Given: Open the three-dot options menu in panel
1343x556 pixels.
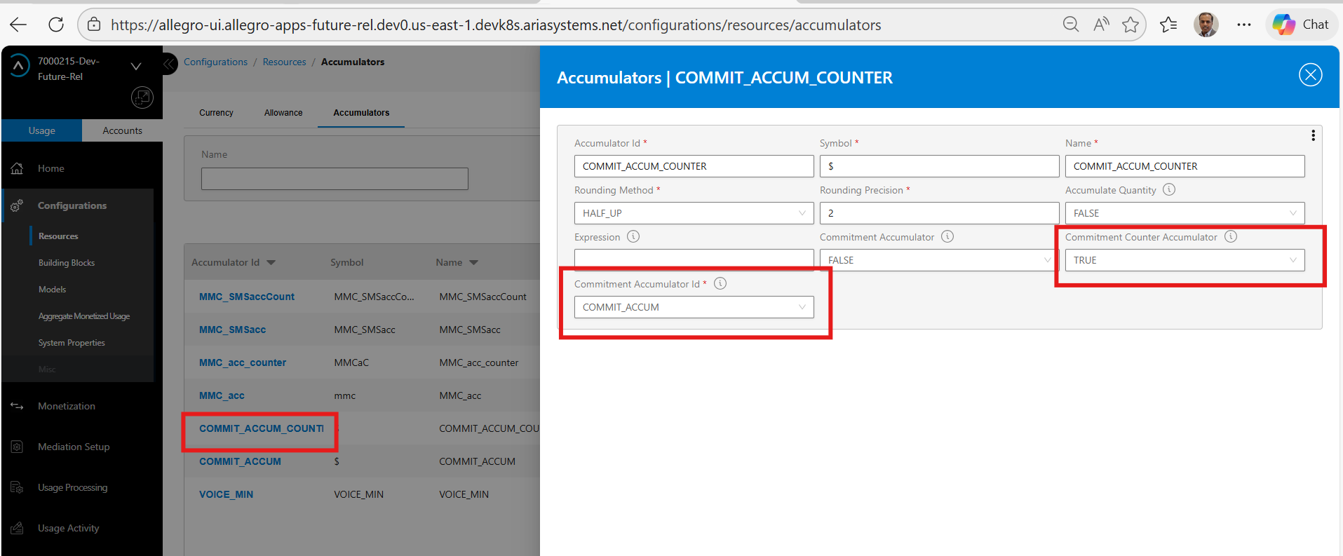Looking at the screenshot, I should pyautogui.click(x=1313, y=135).
